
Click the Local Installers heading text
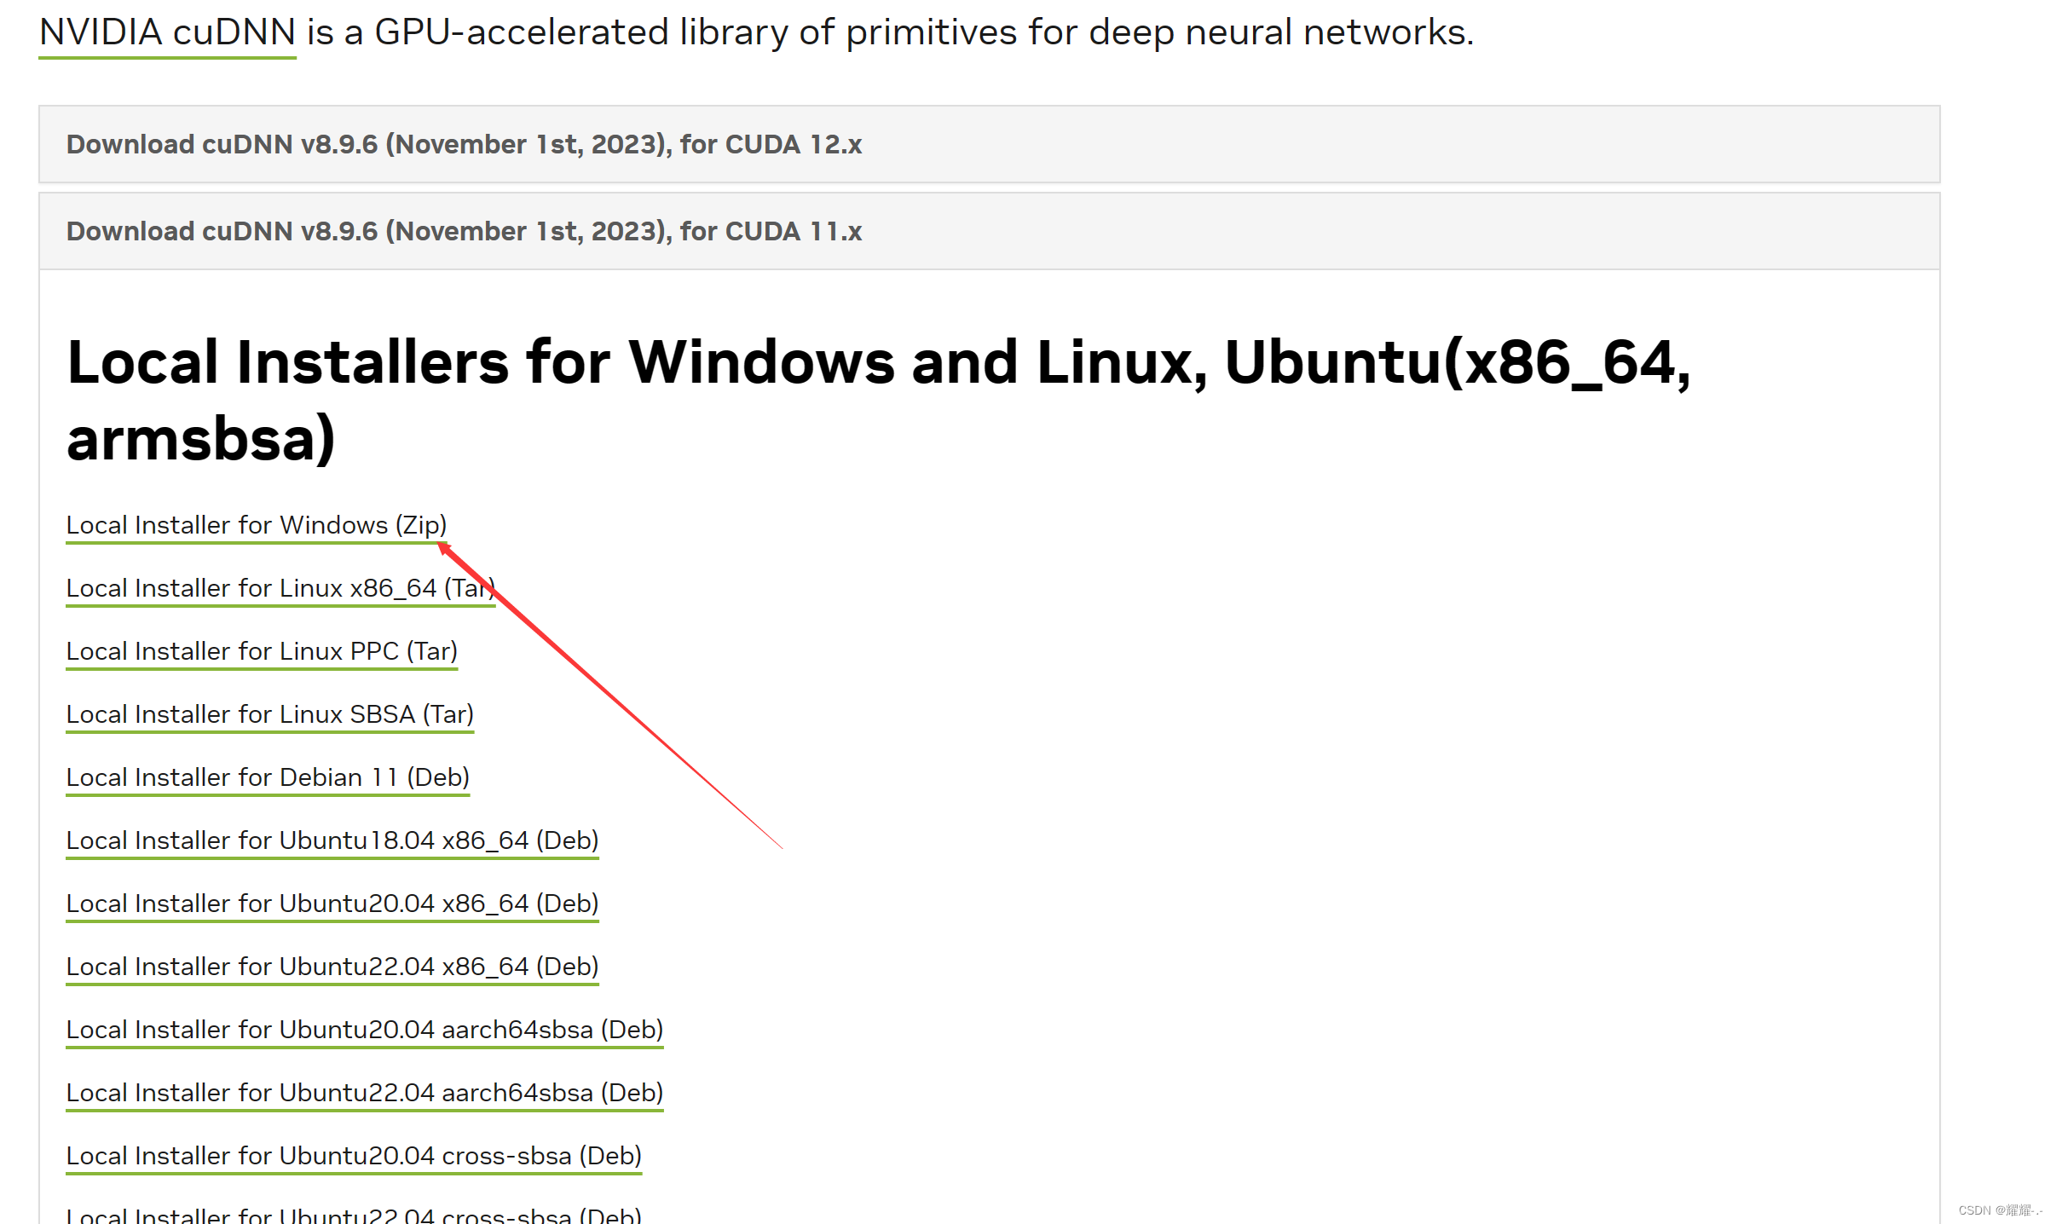coord(878,362)
